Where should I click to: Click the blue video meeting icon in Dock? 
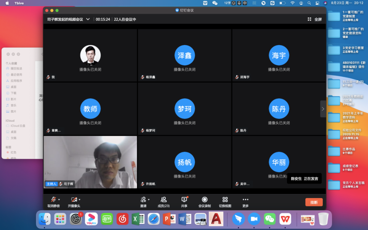point(254,219)
